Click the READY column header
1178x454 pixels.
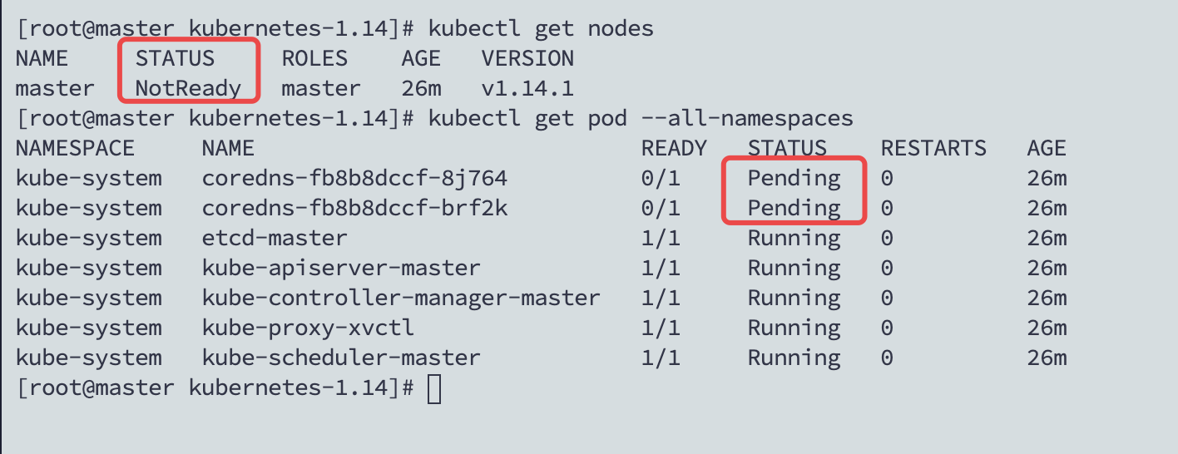[674, 148]
